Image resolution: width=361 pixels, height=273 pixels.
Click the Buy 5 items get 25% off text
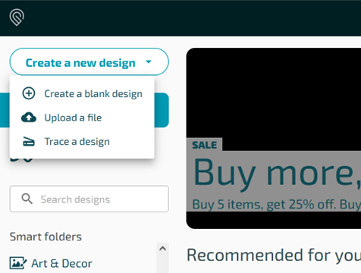[276, 204]
